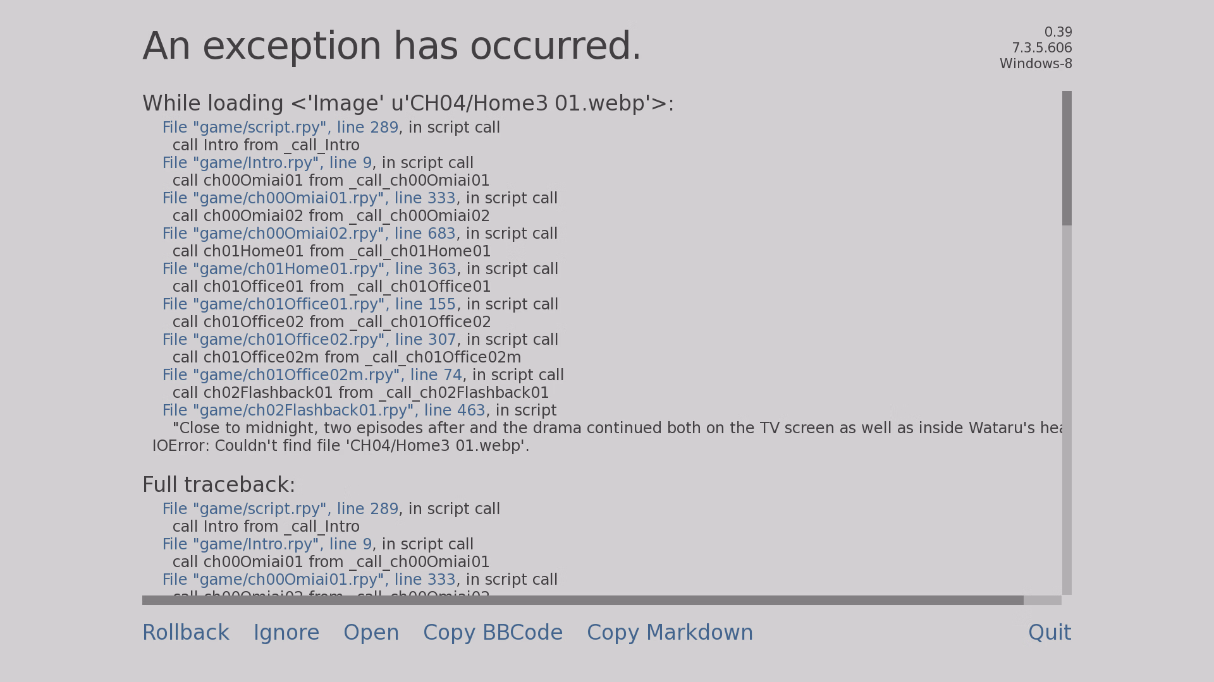Open the ch01Office01.rpy line 155 link

[309, 304]
